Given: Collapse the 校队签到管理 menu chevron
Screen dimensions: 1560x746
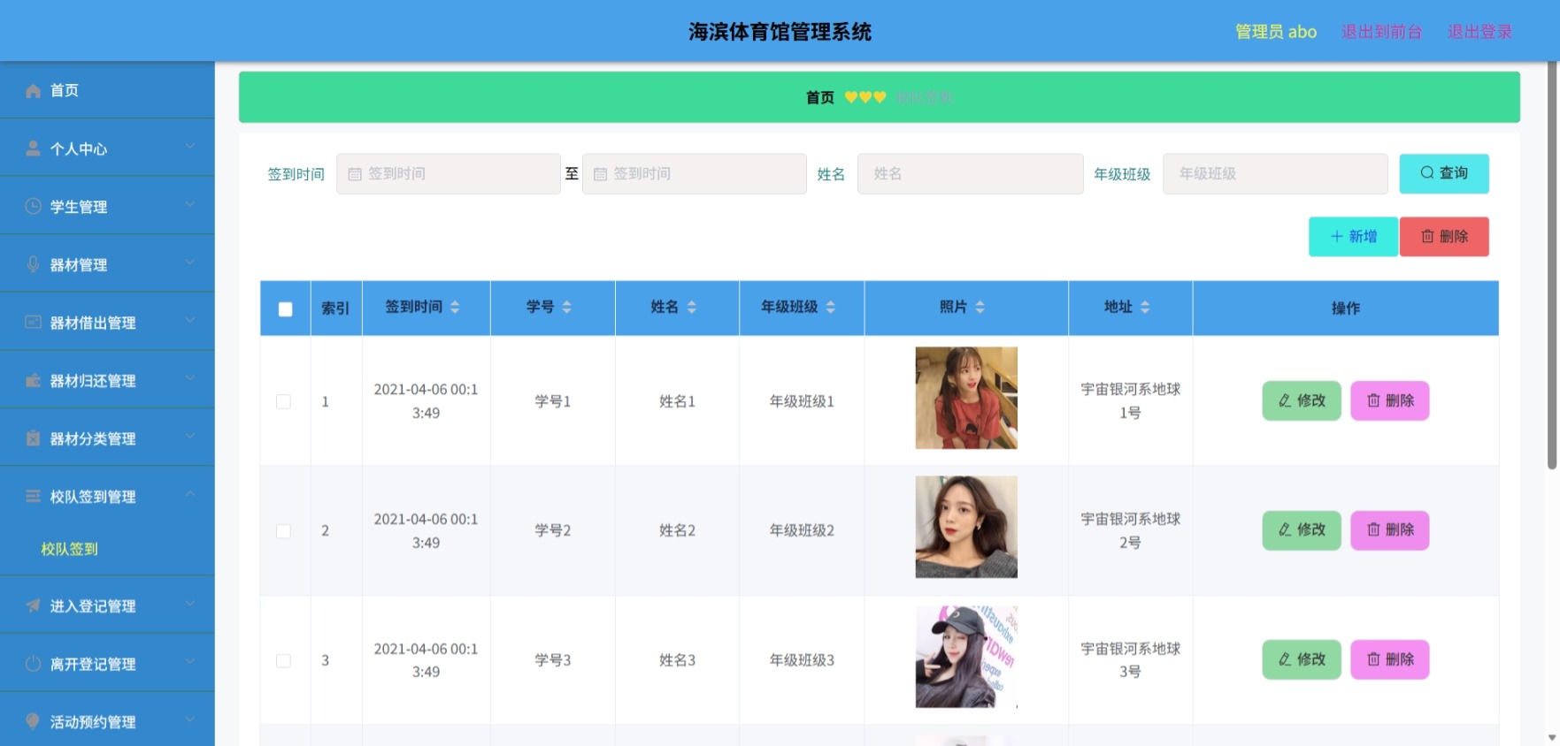Looking at the screenshot, I should [x=189, y=494].
